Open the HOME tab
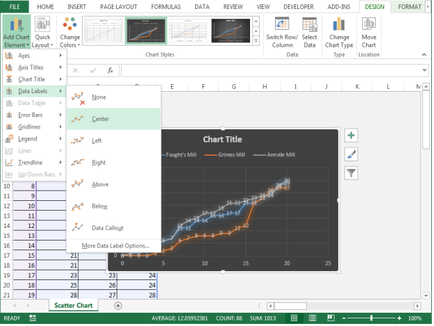Screen dimensions: 434x326 click(45, 7)
